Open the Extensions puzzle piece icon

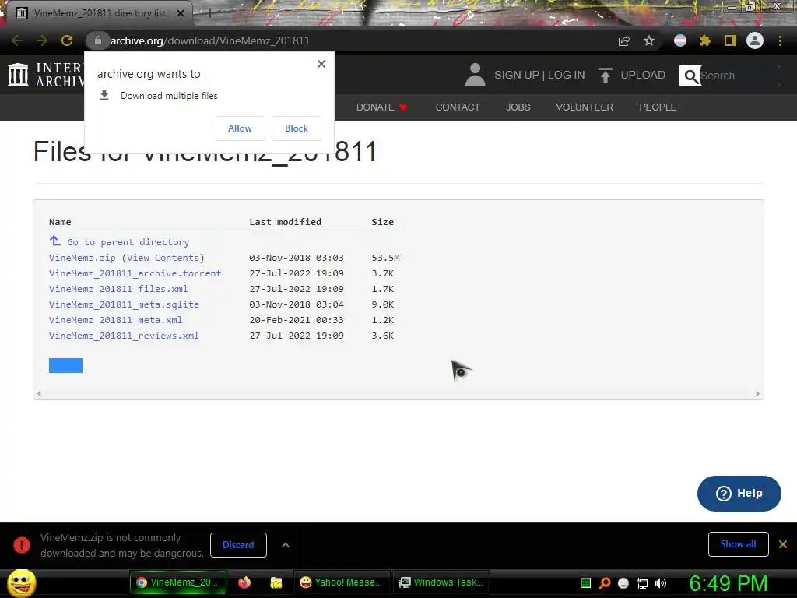coord(705,40)
